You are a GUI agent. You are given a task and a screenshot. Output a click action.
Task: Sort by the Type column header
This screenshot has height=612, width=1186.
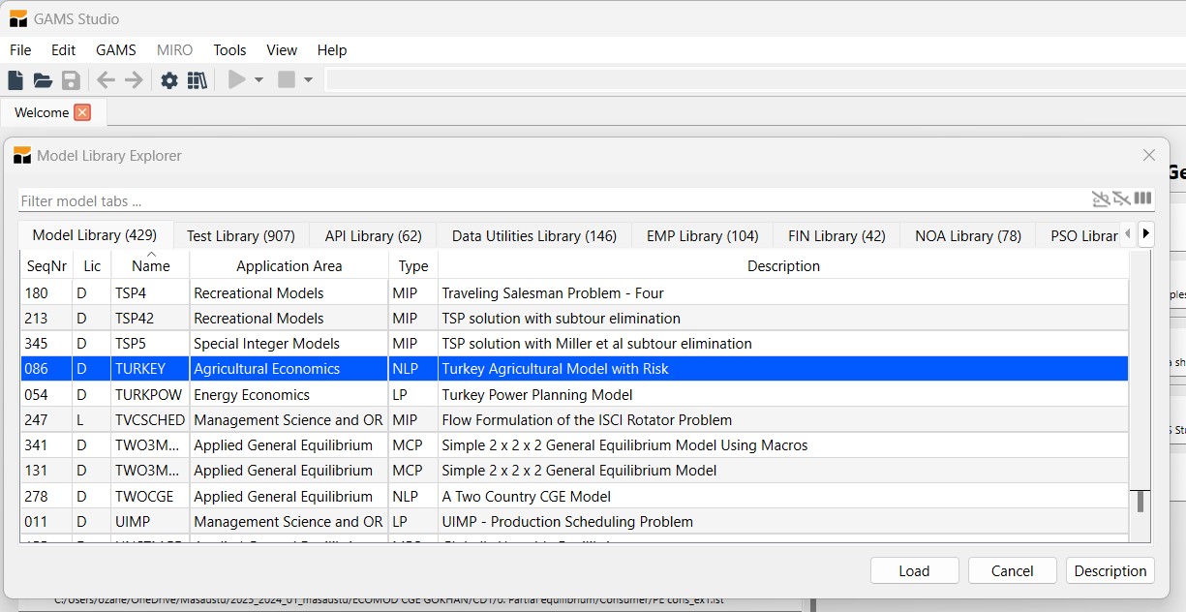tap(413, 265)
